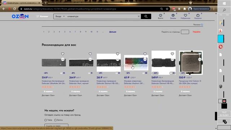This screenshot has width=231, height=130.
Task: Go to pagination page 2
Action: (49, 32)
